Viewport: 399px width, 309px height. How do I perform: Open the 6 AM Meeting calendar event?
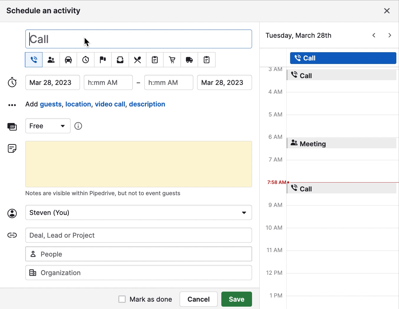(x=342, y=144)
